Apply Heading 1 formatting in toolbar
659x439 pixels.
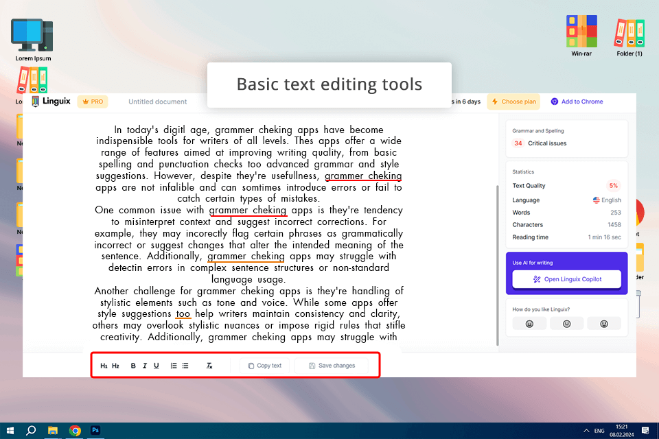click(x=104, y=366)
